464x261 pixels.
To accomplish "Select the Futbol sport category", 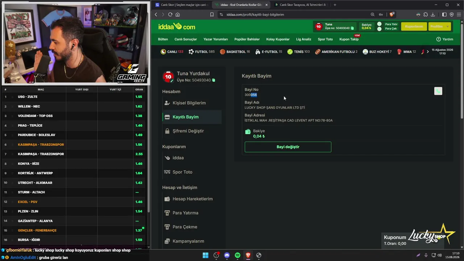I will click(x=202, y=52).
